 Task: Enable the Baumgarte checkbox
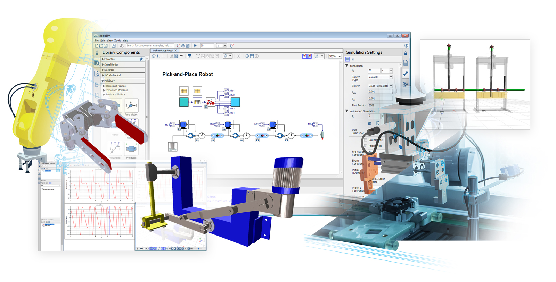[x=365, y=140]
